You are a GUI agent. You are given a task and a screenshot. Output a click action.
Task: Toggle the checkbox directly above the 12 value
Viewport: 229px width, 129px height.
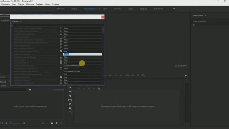tap(61, 34)
